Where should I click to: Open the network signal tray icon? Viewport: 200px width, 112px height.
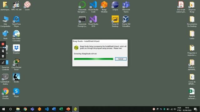click(172, 109)
